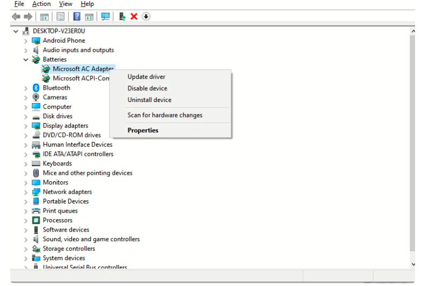
Task: Collapse the DESKTOP-V23ER0U root node
Action: (x=15, y=31)
